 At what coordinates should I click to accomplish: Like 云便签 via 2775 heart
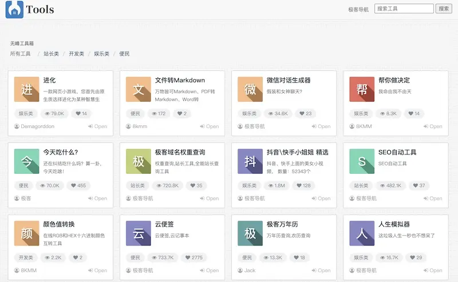click(x=194, y=257)
